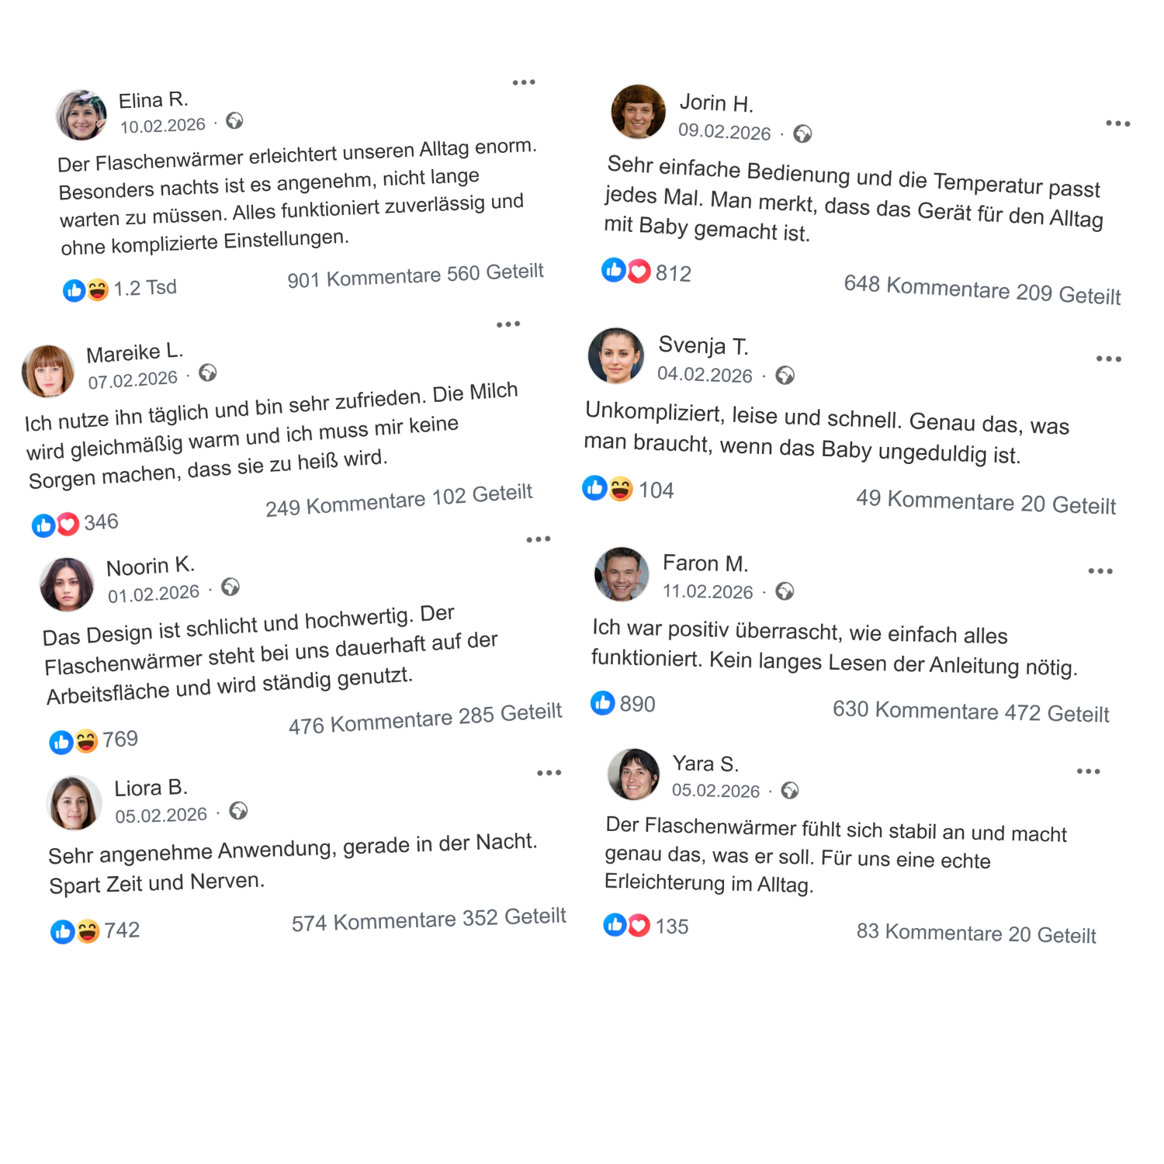Click the thumbs-up reaction on Liora B.'s post
The width and height of the screenshot is (1164, 1164).
(x=62, y=931)
